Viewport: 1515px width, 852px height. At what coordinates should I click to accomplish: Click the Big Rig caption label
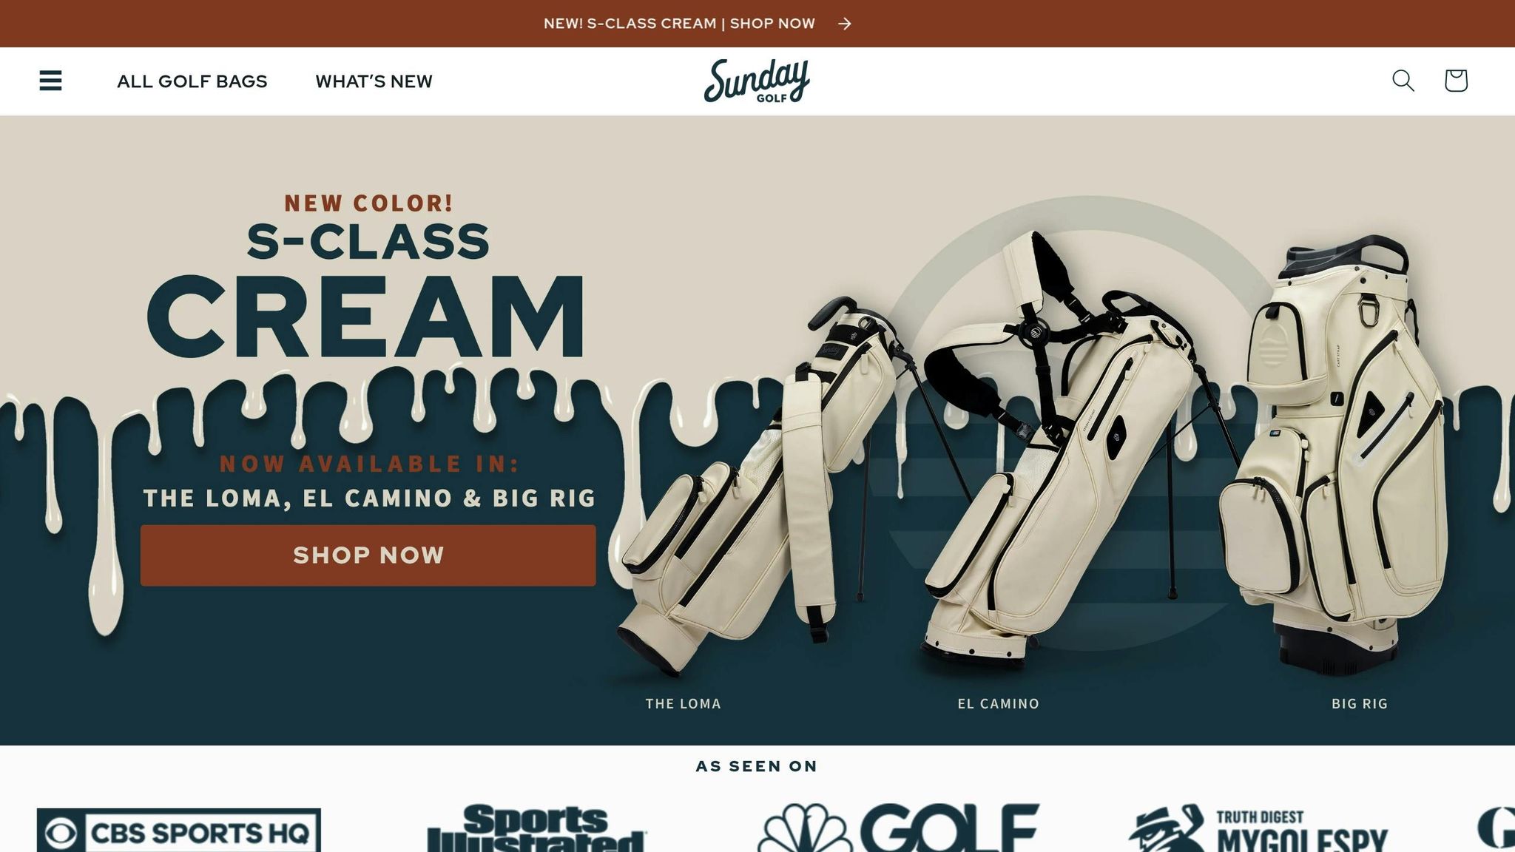pos(1360,703)
